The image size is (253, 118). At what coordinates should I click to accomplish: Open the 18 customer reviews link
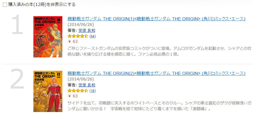tap(92, 91)
